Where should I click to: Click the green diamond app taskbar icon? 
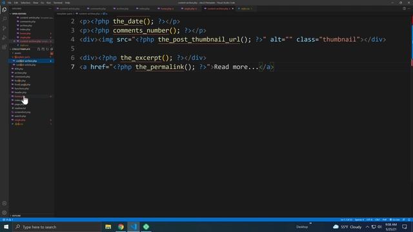(146, 227)
